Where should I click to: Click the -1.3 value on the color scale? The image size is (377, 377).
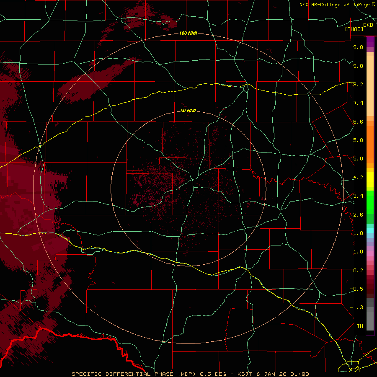click(x=356, y=307)
